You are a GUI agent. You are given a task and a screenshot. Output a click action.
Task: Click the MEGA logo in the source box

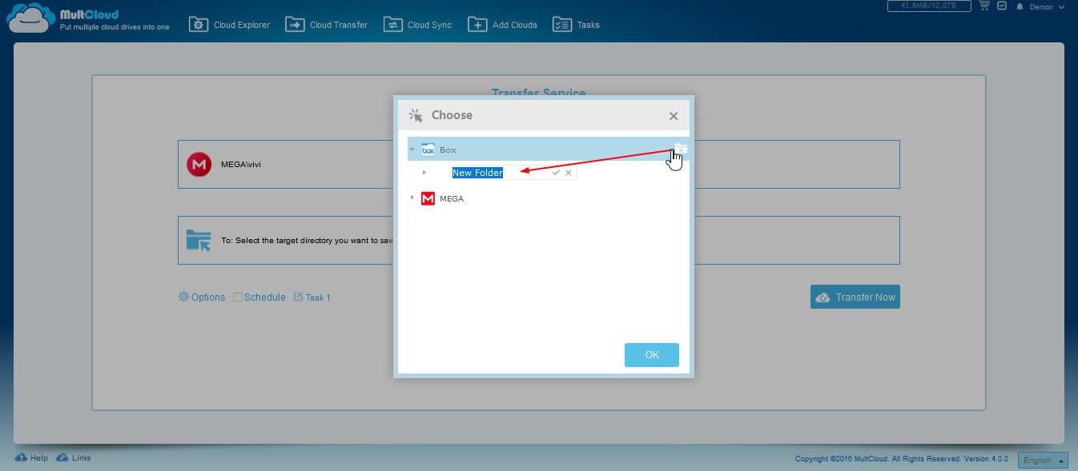point(199,165)
